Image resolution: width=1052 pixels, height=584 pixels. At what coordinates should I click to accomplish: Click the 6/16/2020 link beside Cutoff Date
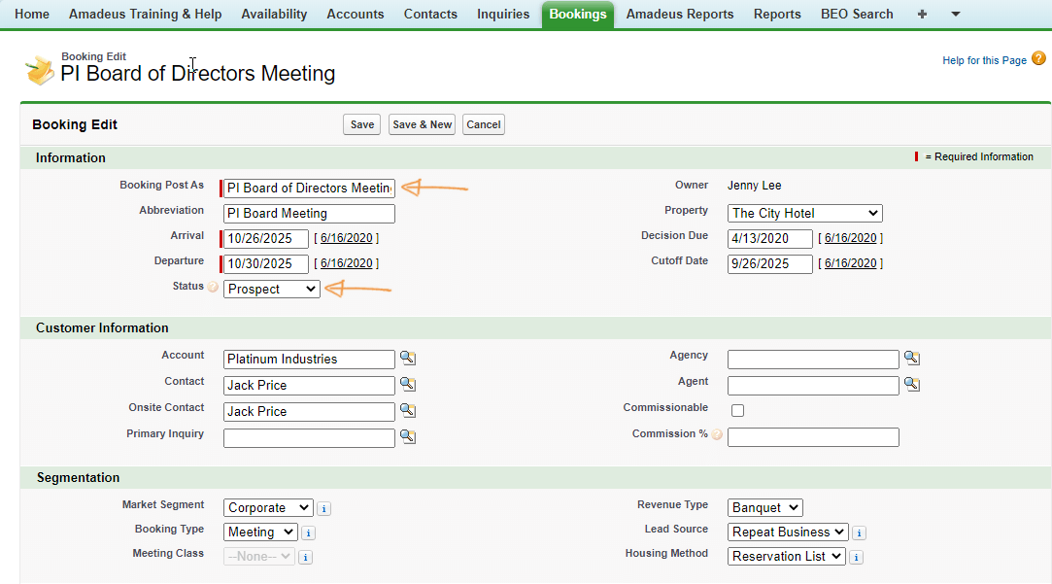(850, 263)
